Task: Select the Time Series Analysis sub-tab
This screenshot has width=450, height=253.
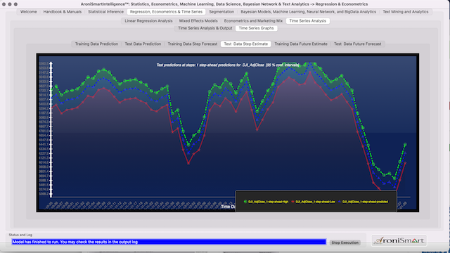Action: 308,21
